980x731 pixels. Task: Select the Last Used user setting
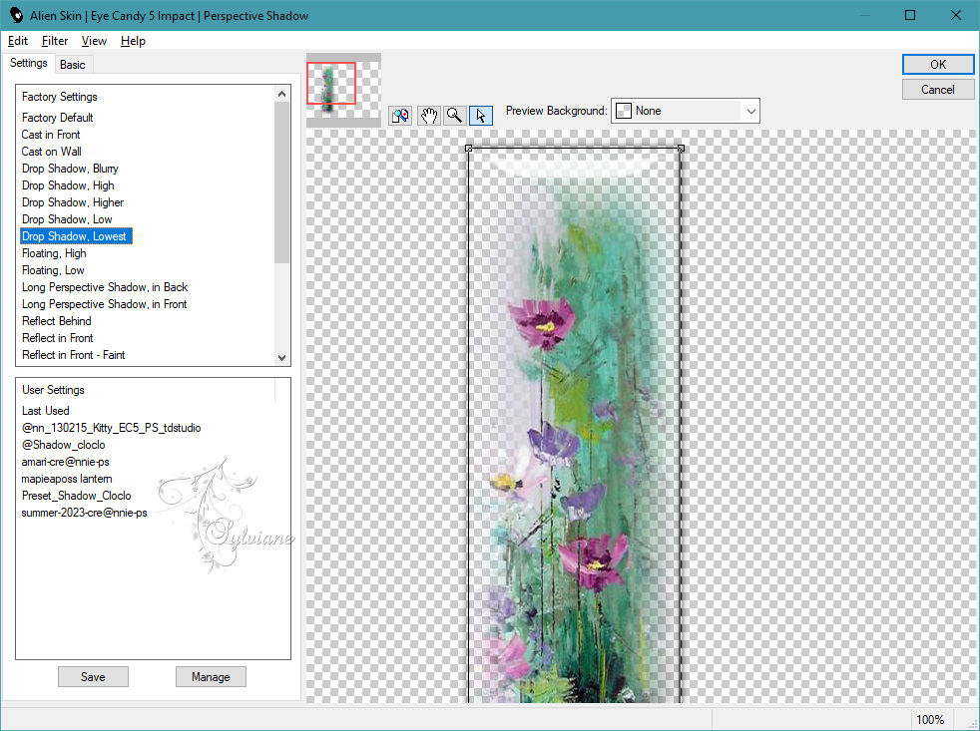point(46,411)
